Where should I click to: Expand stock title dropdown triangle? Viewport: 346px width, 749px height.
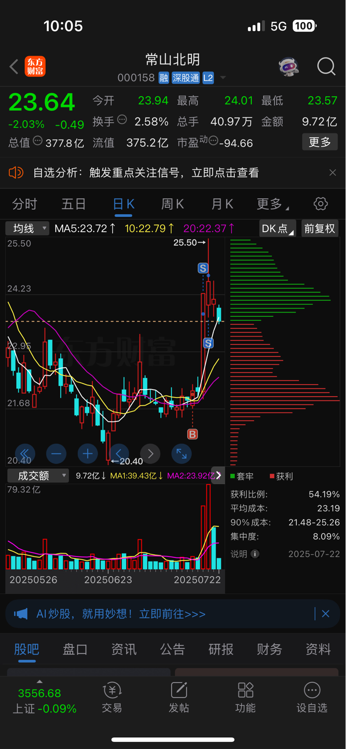223,78
